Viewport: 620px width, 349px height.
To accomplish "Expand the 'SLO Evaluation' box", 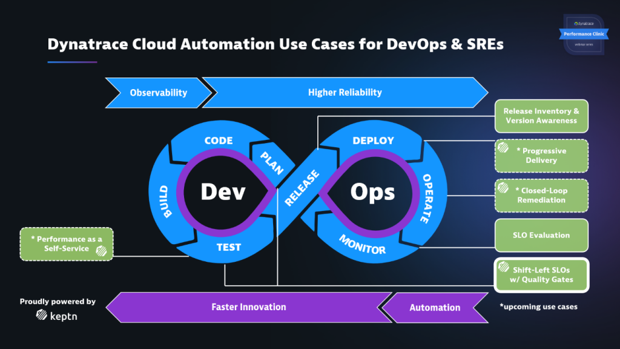I will pos(541,235).
